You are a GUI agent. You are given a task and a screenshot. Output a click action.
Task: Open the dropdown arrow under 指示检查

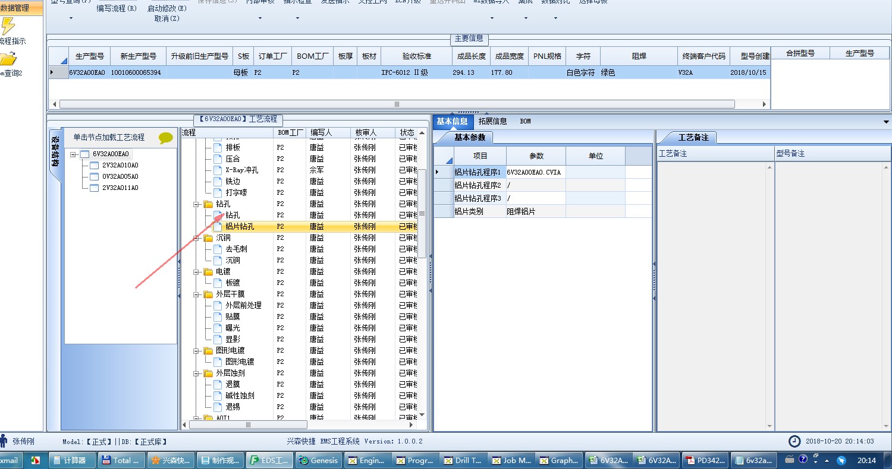(x=297, y=18)
